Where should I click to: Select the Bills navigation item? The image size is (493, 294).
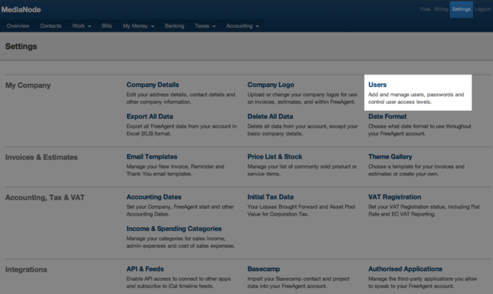tap(106, 26)
